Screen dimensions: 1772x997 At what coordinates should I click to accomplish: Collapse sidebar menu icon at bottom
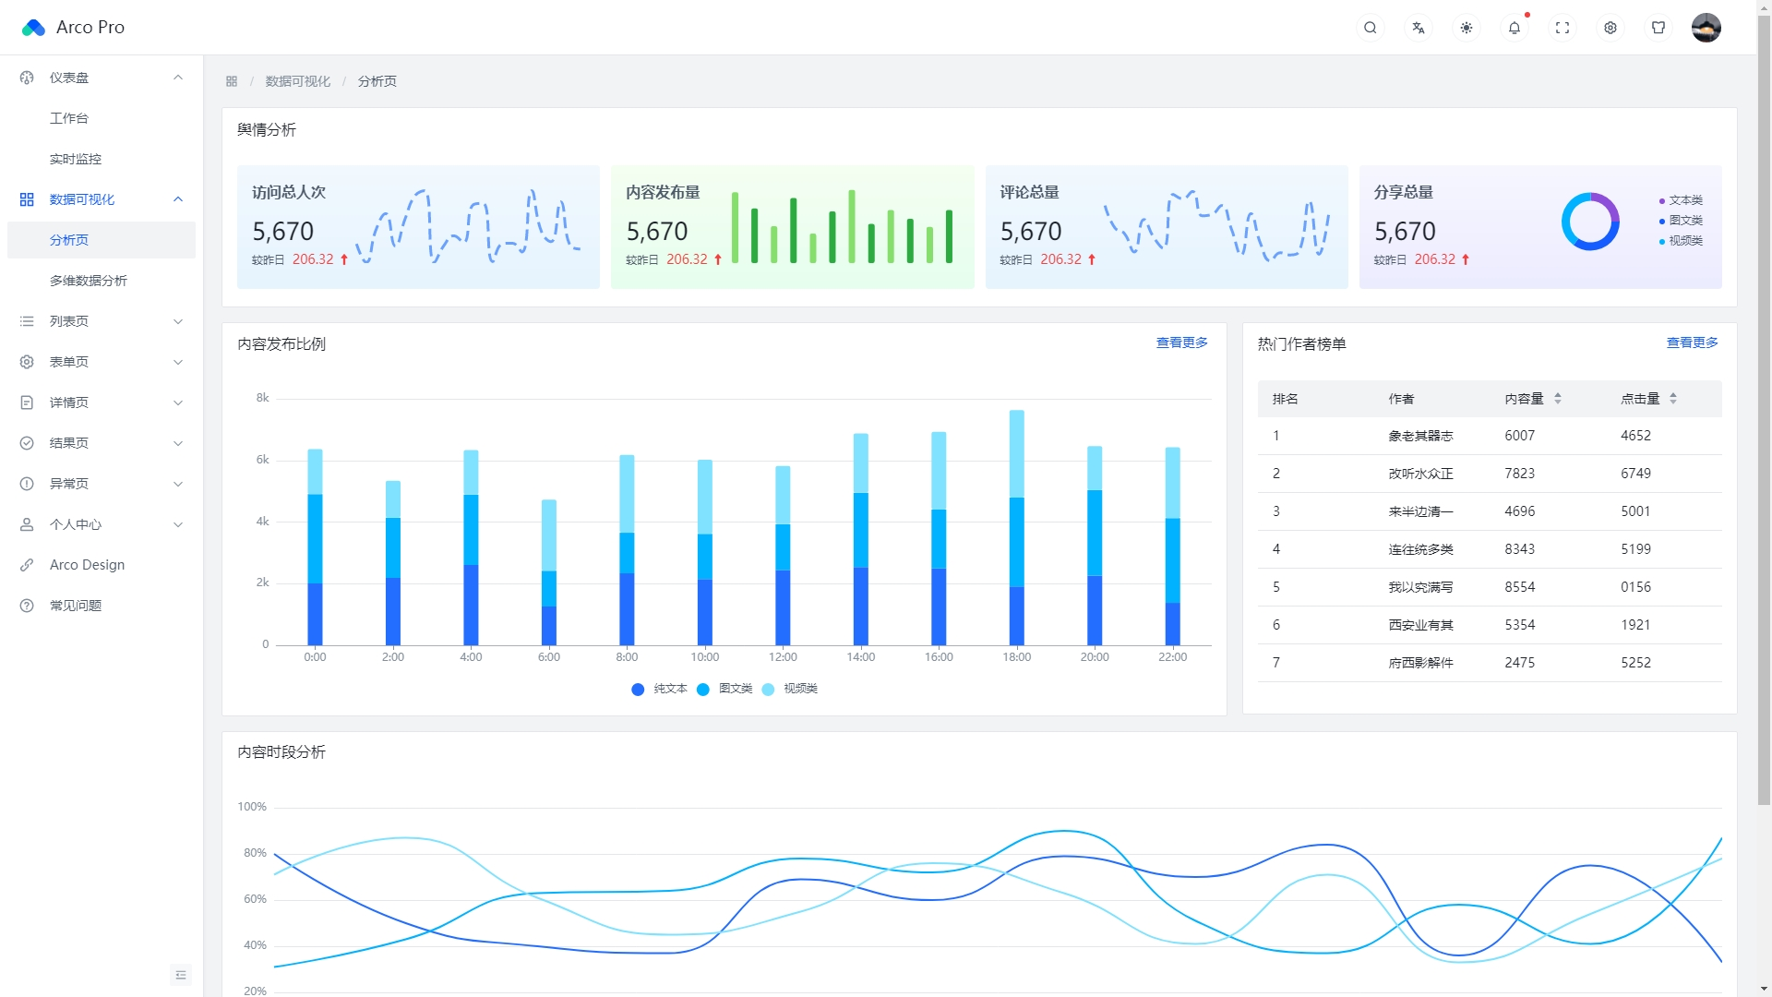181,975
